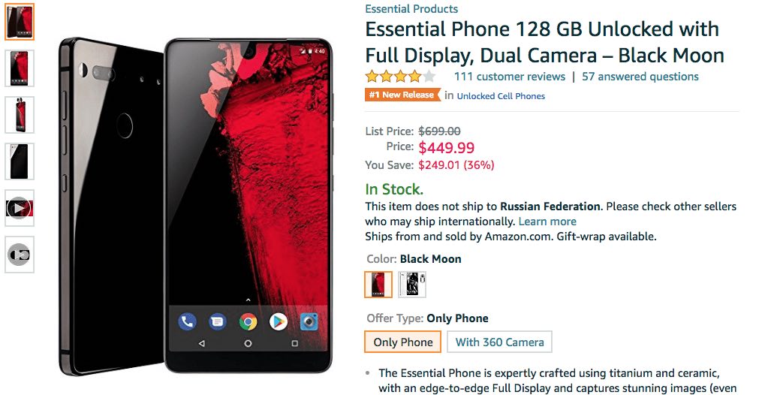The width and height of the screenshot is (759, 395).
Task: Click the #1 New Release badge
Action: 402,95
